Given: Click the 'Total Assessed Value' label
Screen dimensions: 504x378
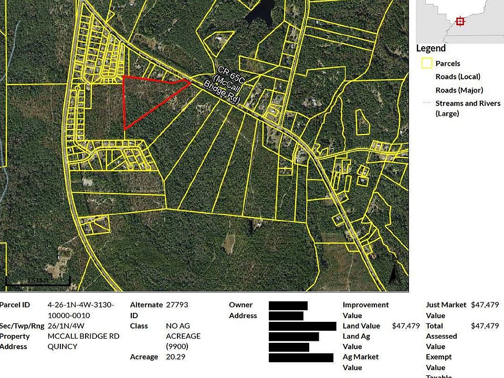Looking at the screenshot, I should click(x=442, y=336).
